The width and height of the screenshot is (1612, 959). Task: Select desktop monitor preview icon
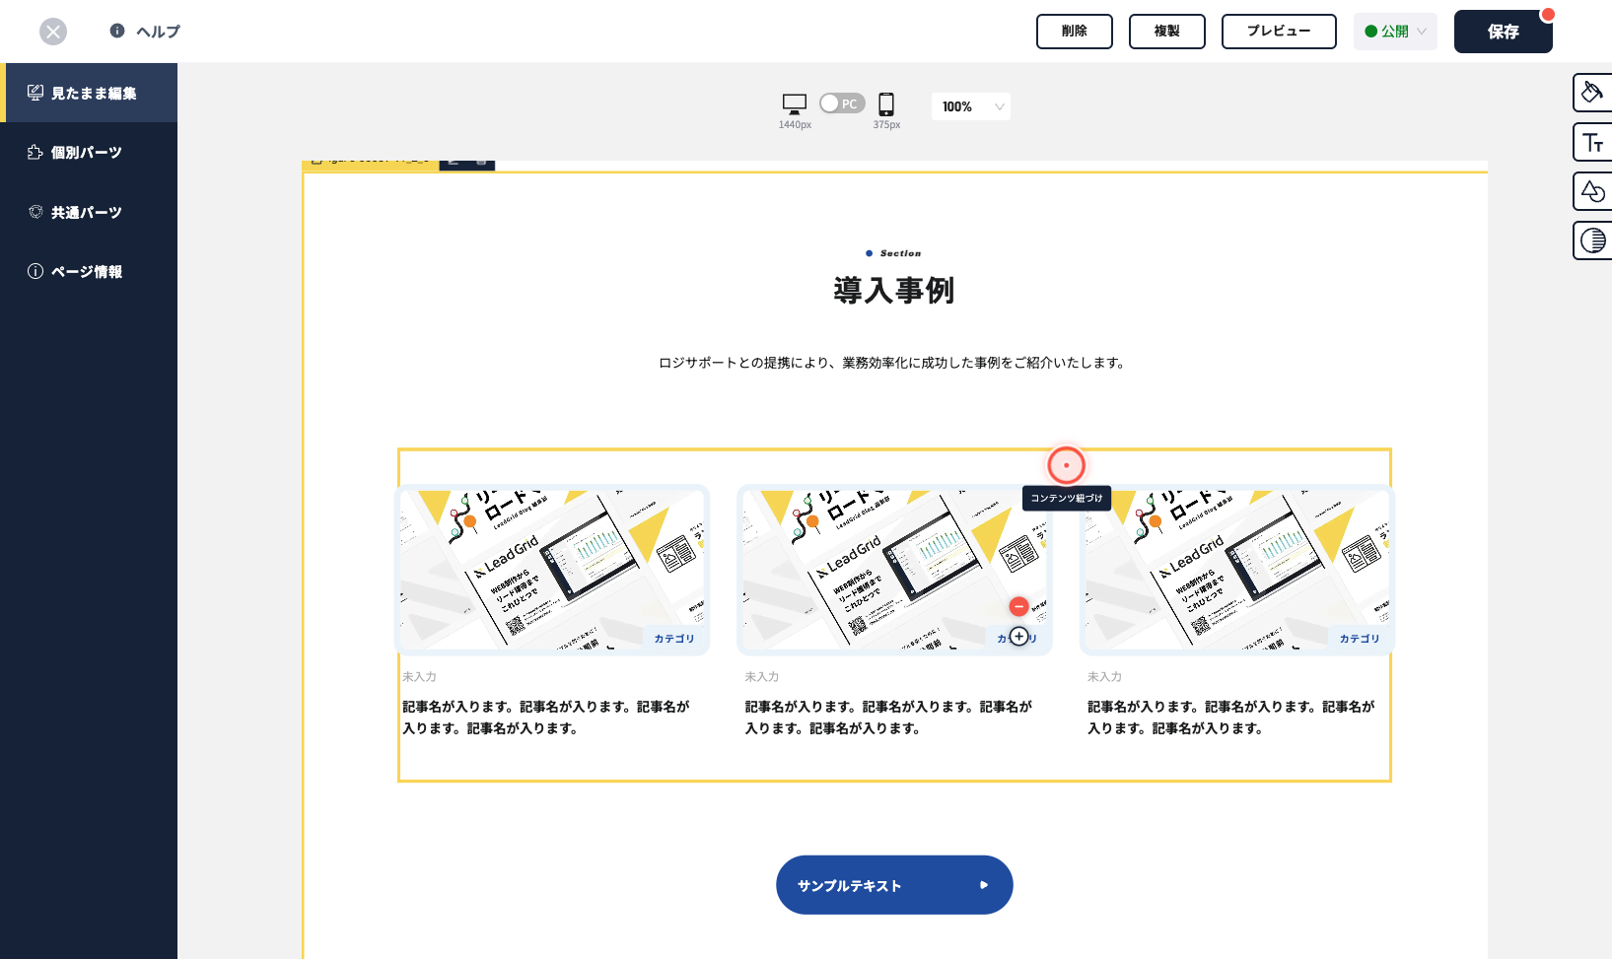click(795, 103)
